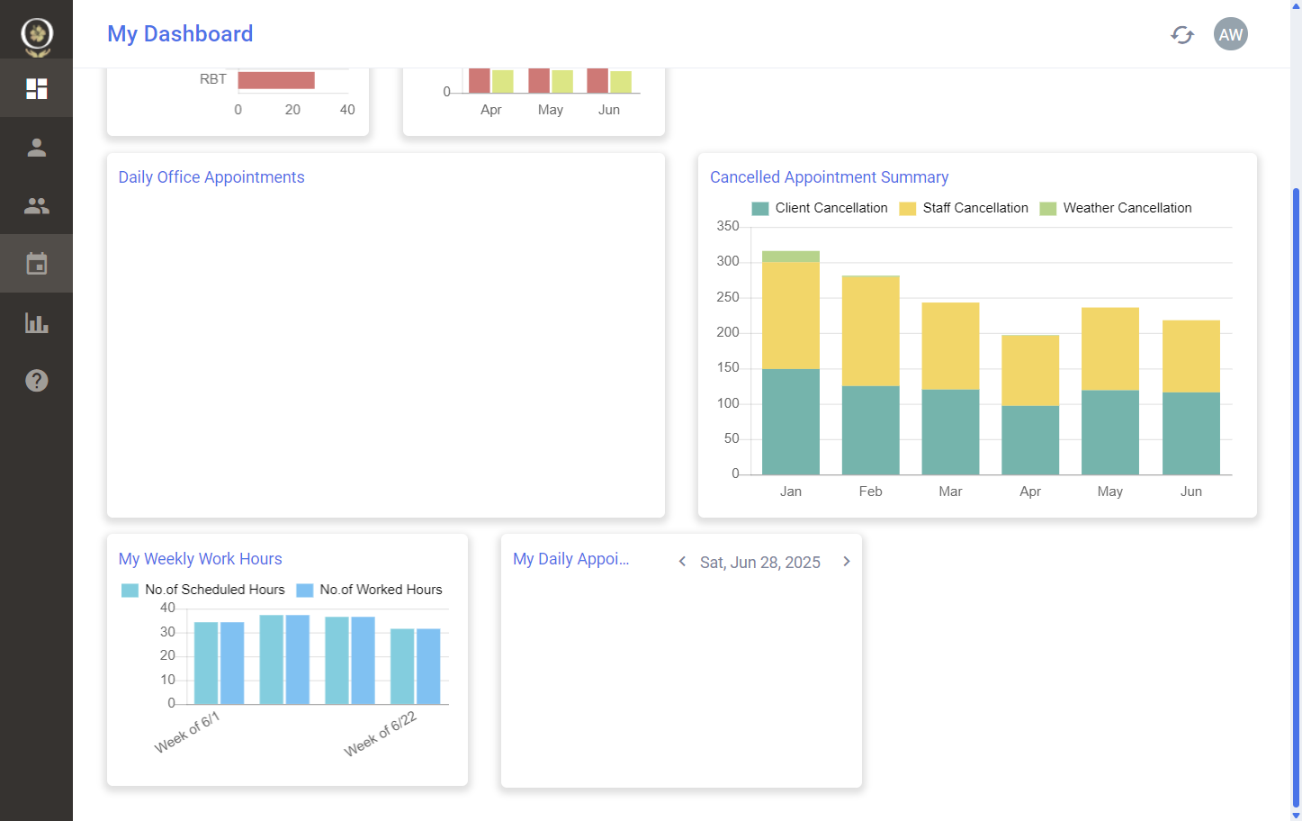This screenshot has width=1302, height=821.
Task: Toggle No.of Worked Hours legend item
Action: click(370, 590)
